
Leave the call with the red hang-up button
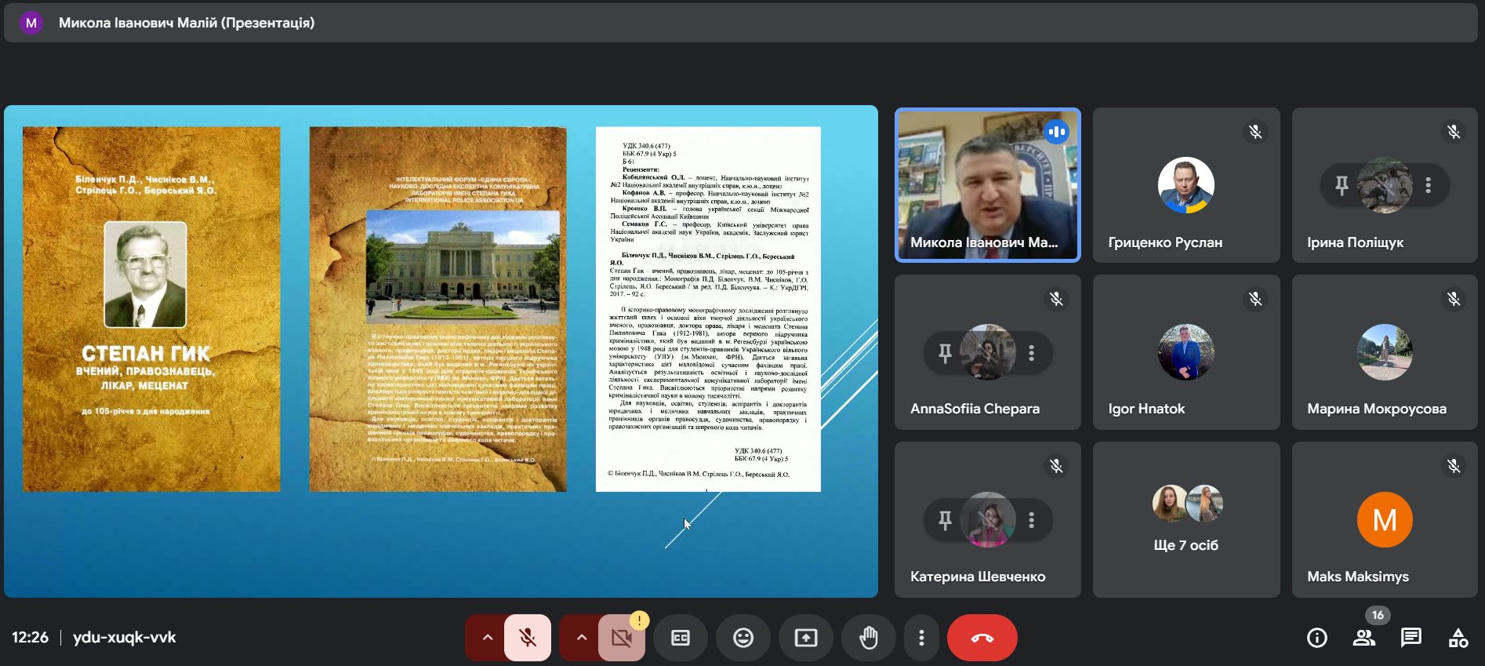tap(982, 638)
